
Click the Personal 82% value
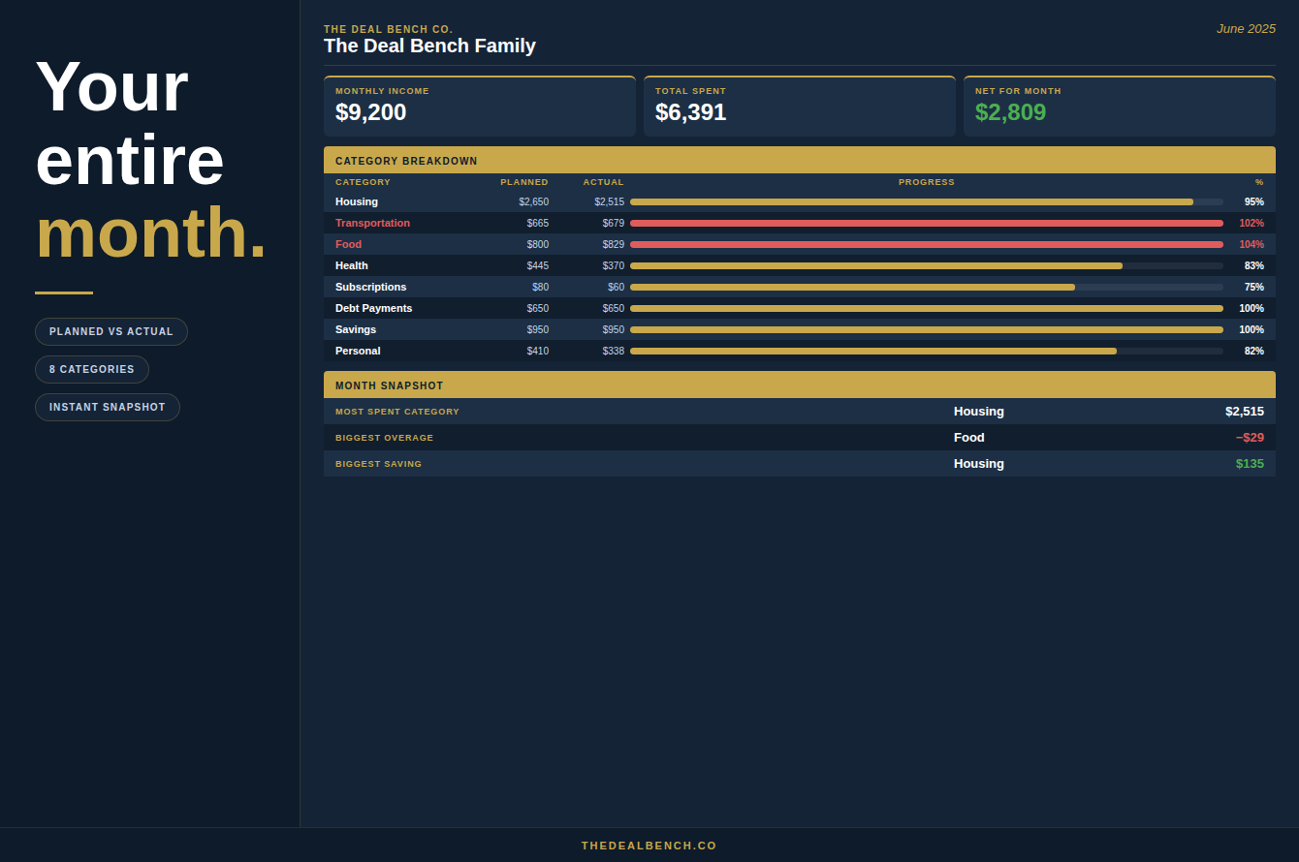1254,351
